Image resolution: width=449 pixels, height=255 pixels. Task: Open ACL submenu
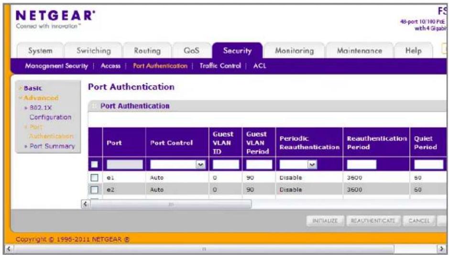(x=260, y=66)
